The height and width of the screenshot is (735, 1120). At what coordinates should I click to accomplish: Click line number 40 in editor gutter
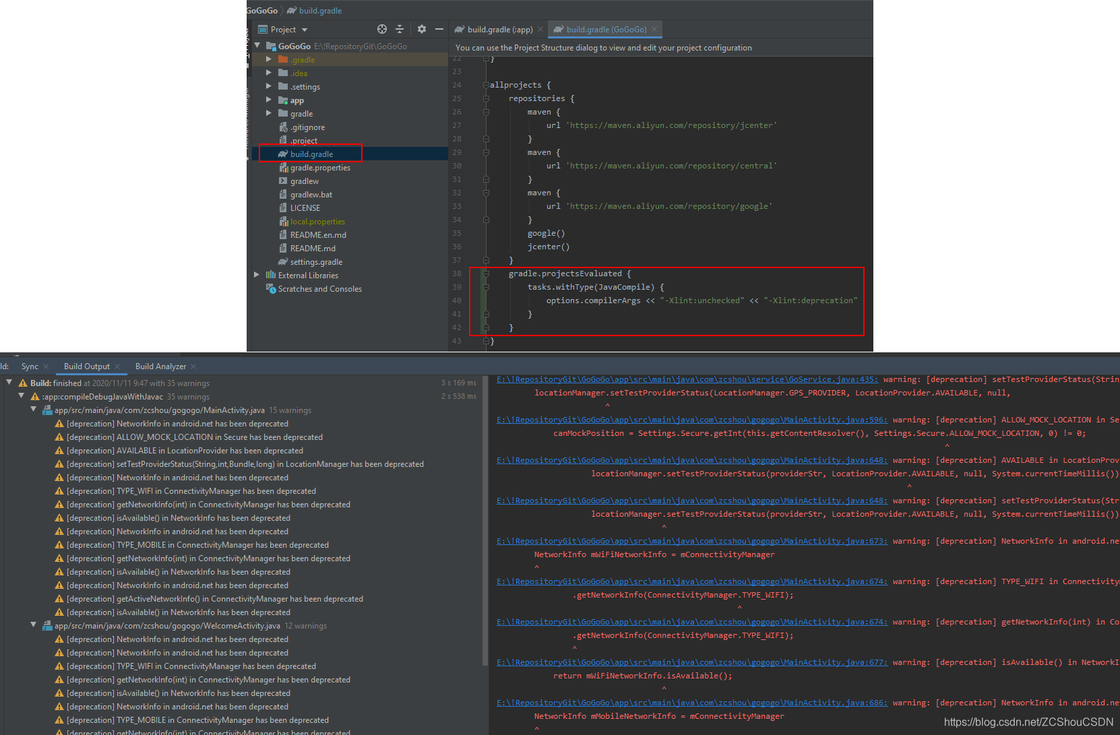pyautogui.click(x=457, y=300)
